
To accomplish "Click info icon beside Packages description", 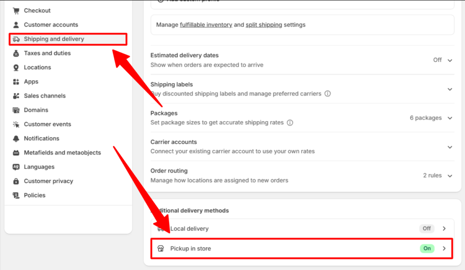I will click(290, 123).
